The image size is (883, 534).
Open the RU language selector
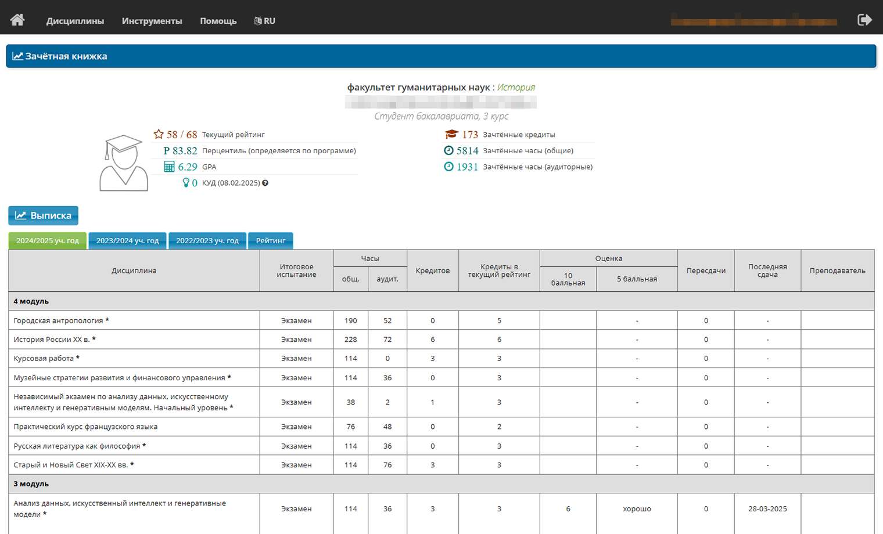[x=265, y=21]
